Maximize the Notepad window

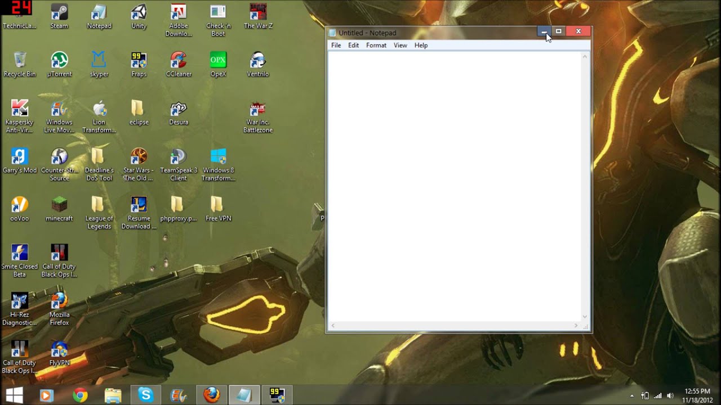[558, 31]
